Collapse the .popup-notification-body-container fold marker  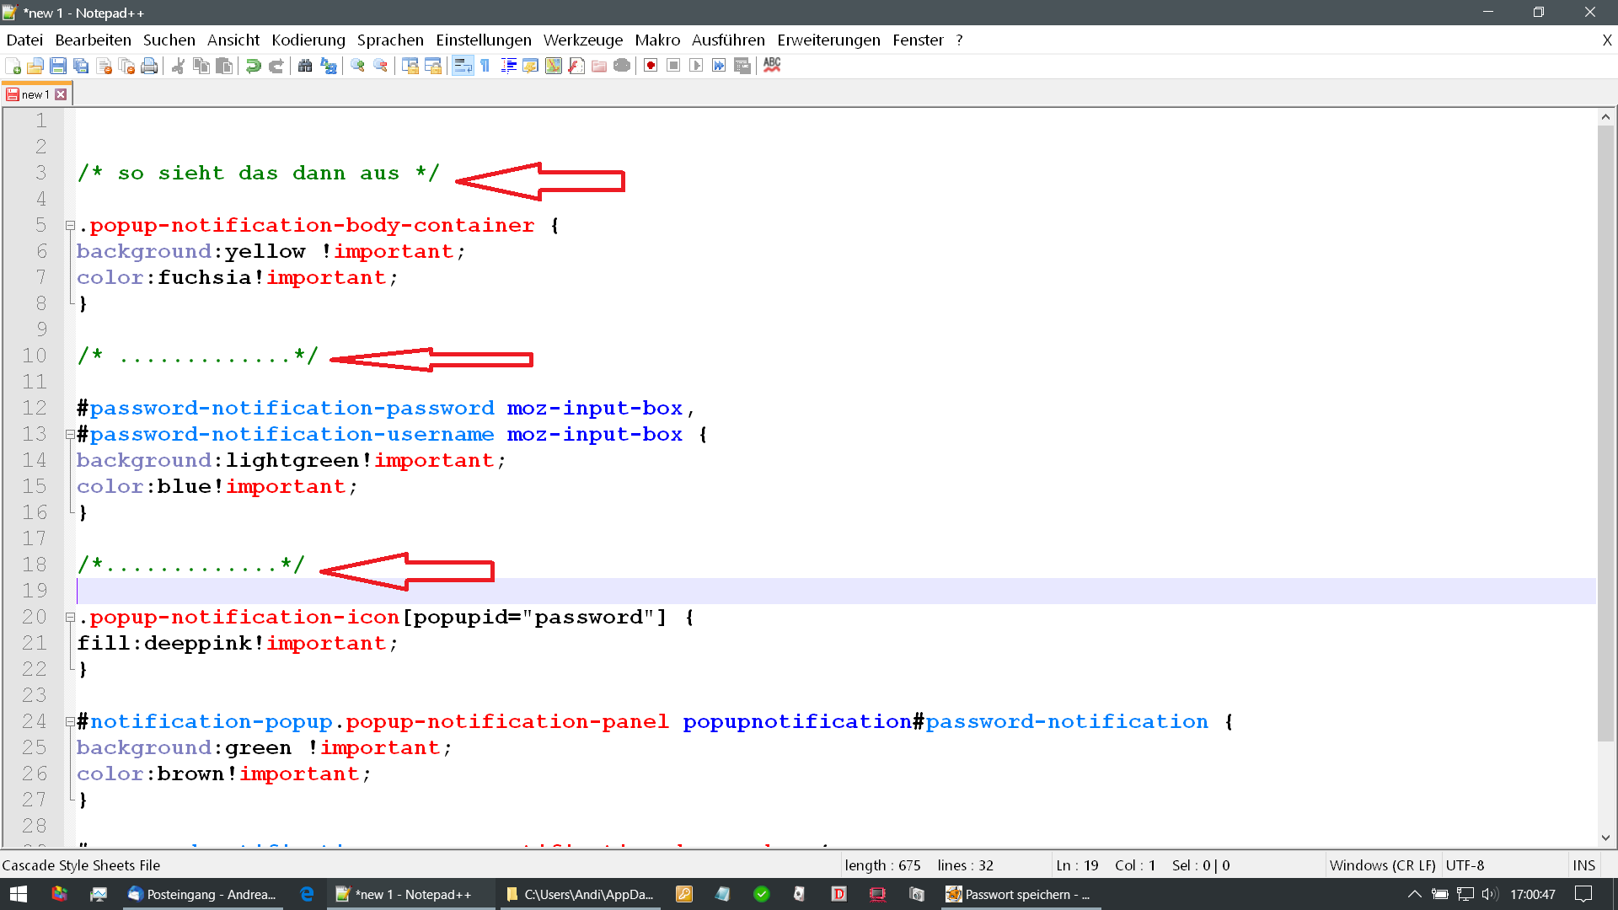(71, 225)
